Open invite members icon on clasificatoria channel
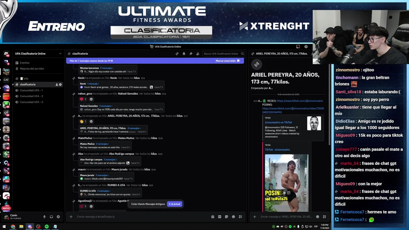The height and width of the screenshot is (230, 409). [x=57, y=85]
